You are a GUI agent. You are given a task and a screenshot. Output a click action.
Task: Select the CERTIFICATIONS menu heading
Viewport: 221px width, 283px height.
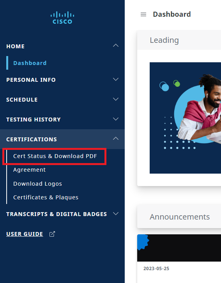[x=32, y=139]
